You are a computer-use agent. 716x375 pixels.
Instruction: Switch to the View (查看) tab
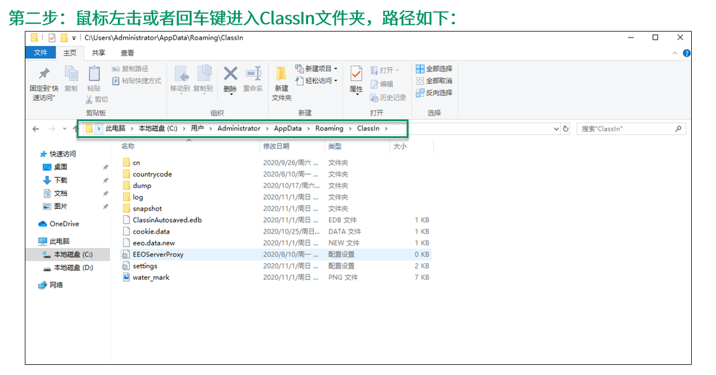click(128, 53)
